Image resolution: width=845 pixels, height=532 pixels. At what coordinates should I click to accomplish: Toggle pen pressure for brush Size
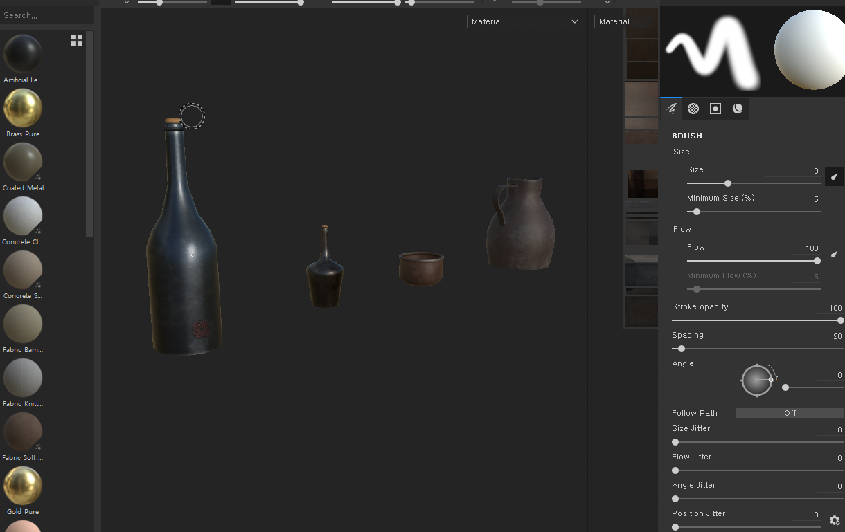[834, 176]
